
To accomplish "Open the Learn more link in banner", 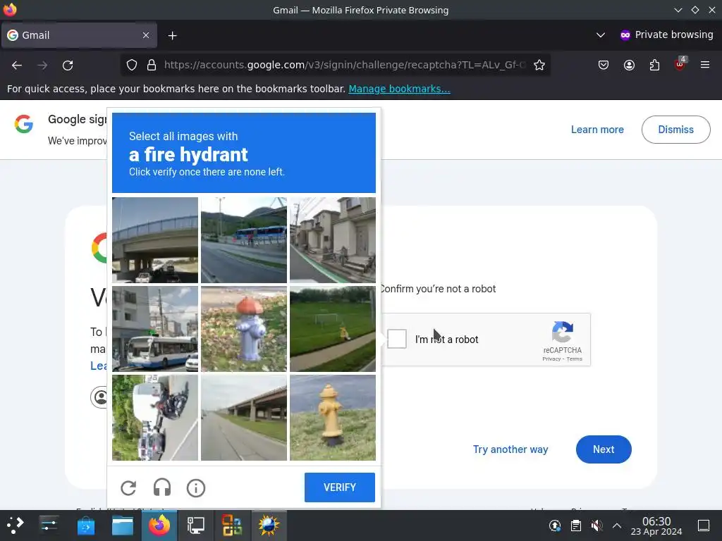I will click(x=597, y=130).
